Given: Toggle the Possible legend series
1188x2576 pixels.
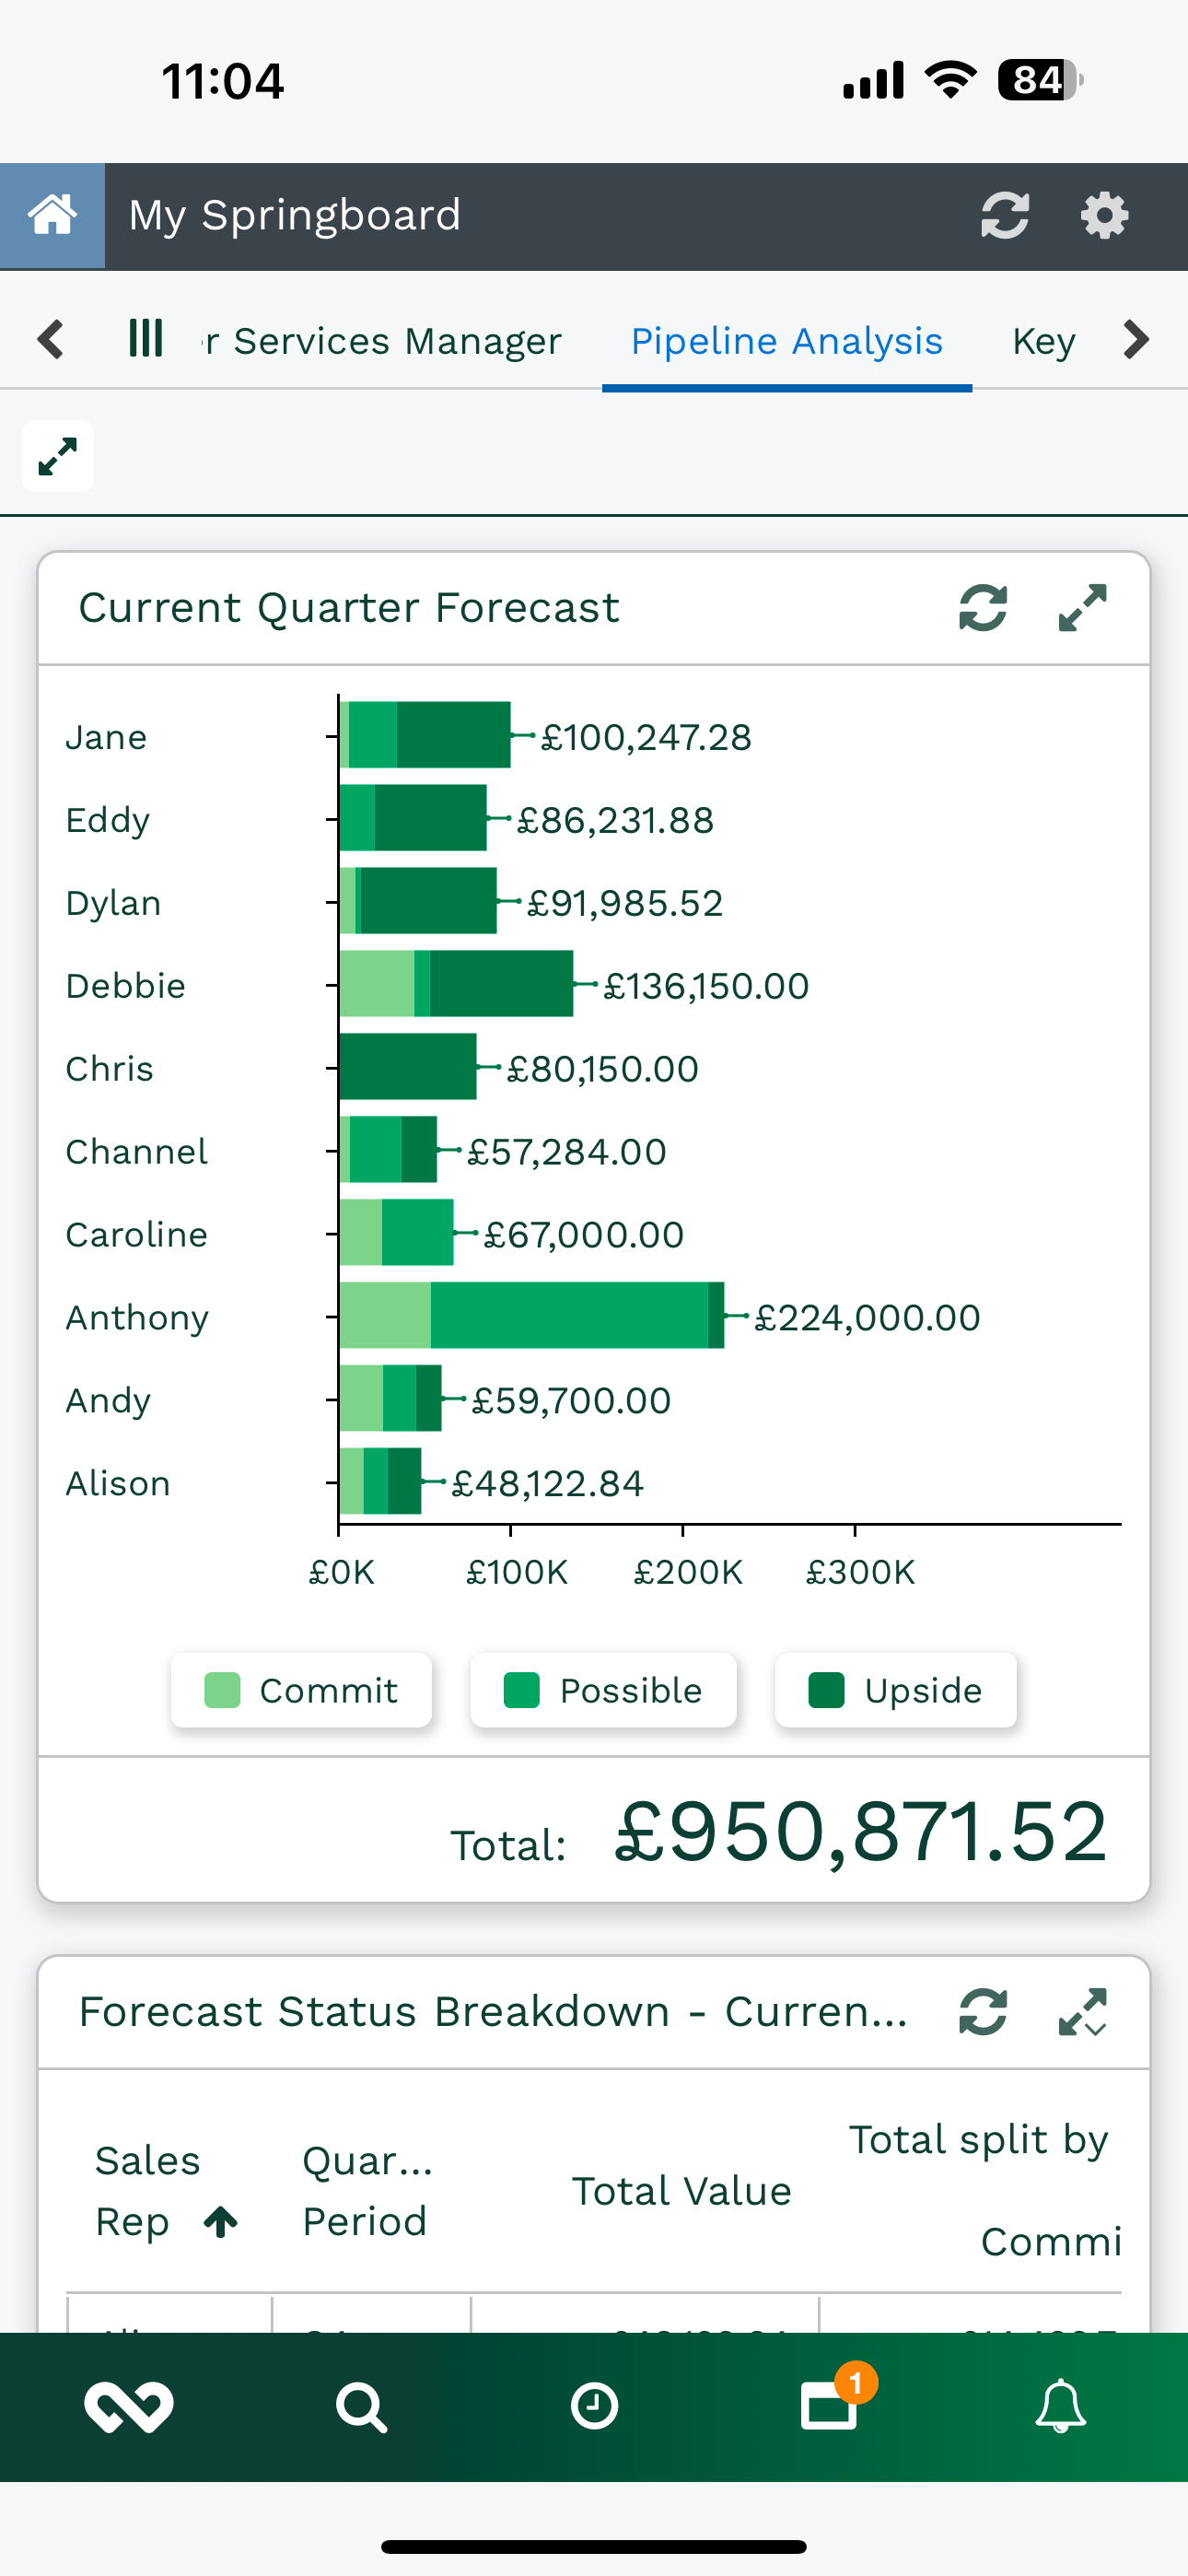Looking at the screenshot, I should point(603,1690).
